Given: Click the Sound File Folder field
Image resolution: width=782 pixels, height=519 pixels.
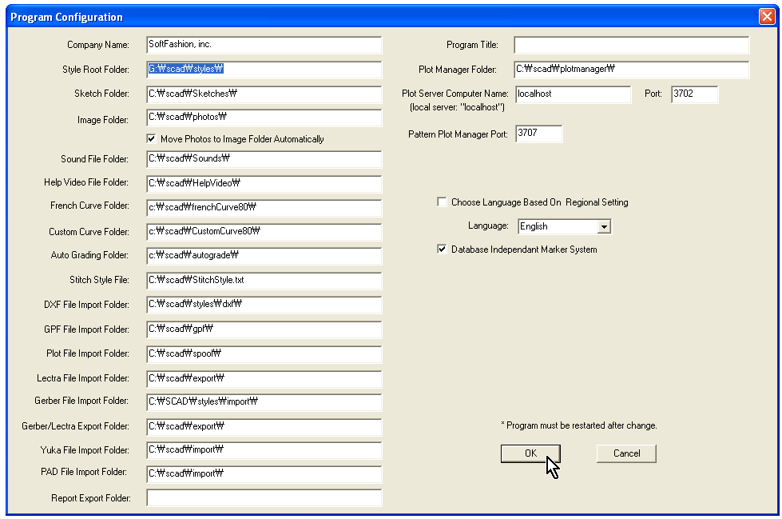Looking at the screenshot, I should click(x=264, y=159).
